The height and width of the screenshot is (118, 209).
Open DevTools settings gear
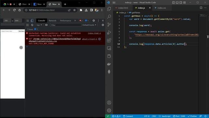coord(94,21)
